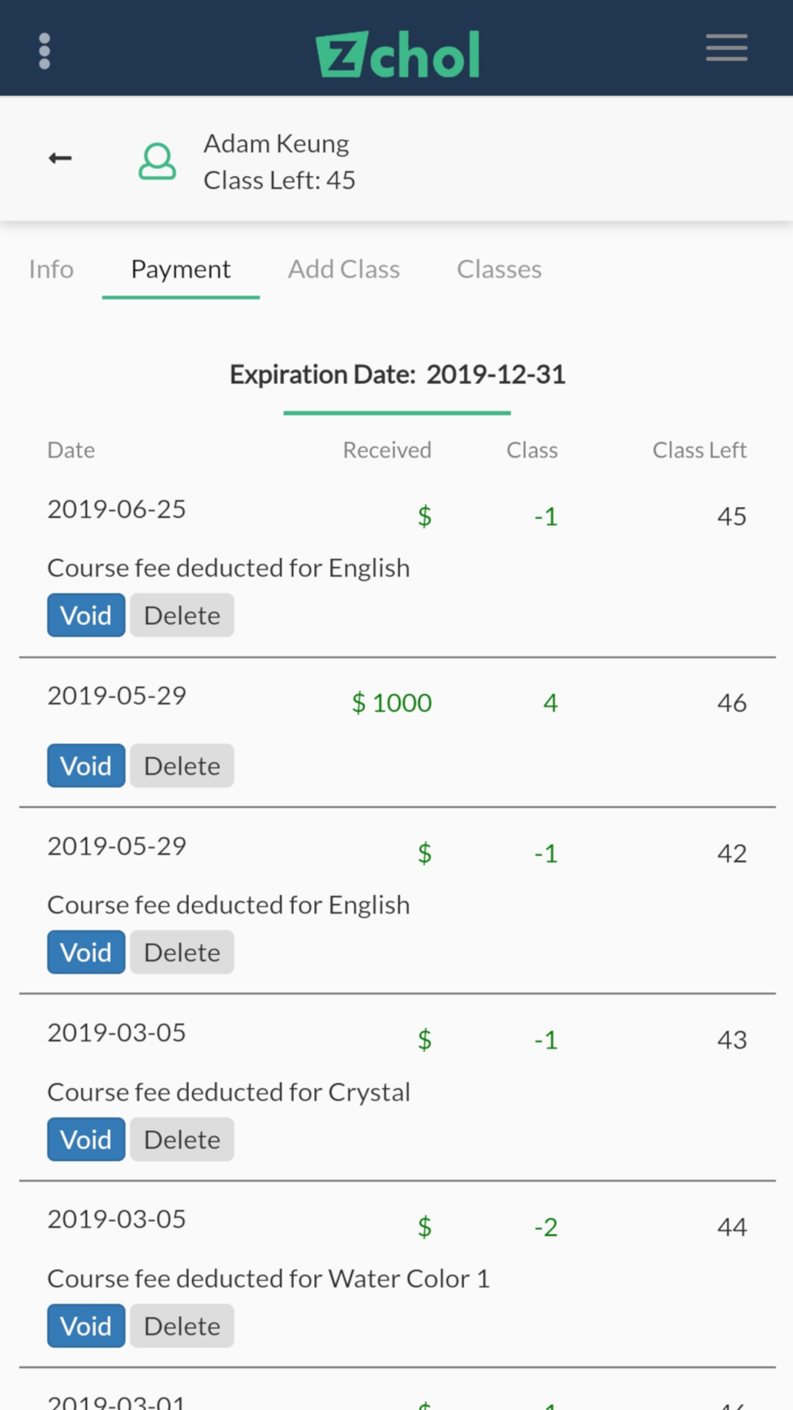
Task: Switch to the Classes tab
Action: point(499,270)
